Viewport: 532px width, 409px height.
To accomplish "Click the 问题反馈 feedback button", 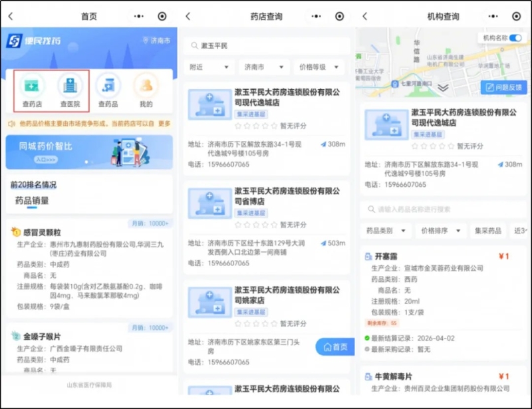I will tap(503, 87).
